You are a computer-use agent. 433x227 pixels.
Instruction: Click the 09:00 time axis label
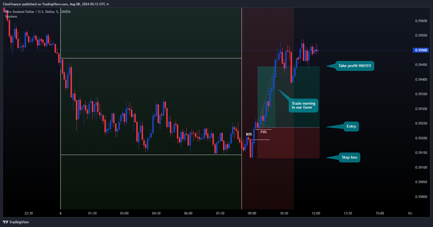pyautogui.click(x=252, y=213)
